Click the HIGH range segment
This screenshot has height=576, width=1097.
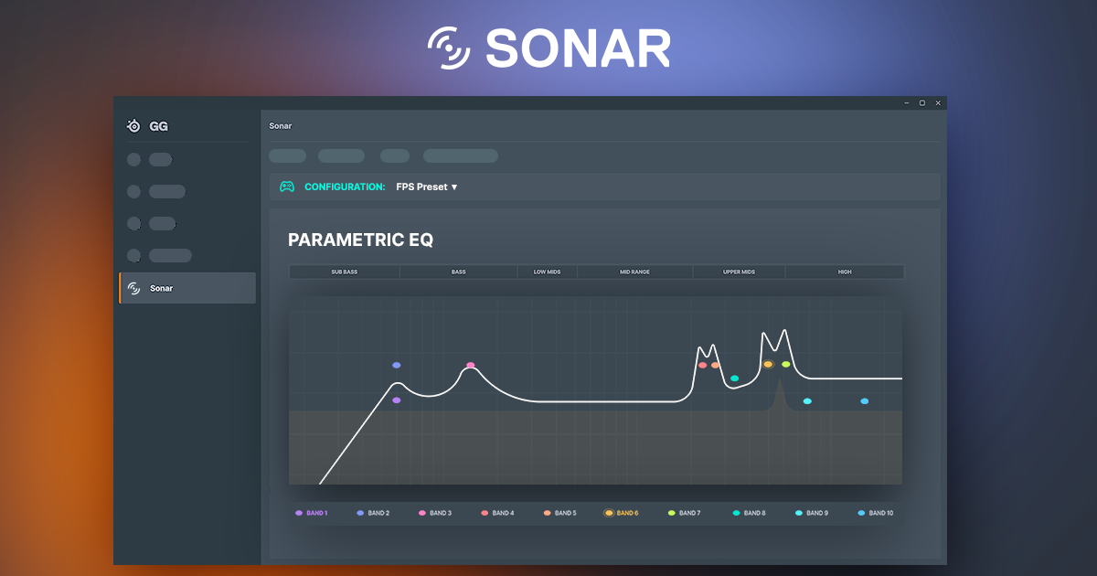click(x=844, y=272)
